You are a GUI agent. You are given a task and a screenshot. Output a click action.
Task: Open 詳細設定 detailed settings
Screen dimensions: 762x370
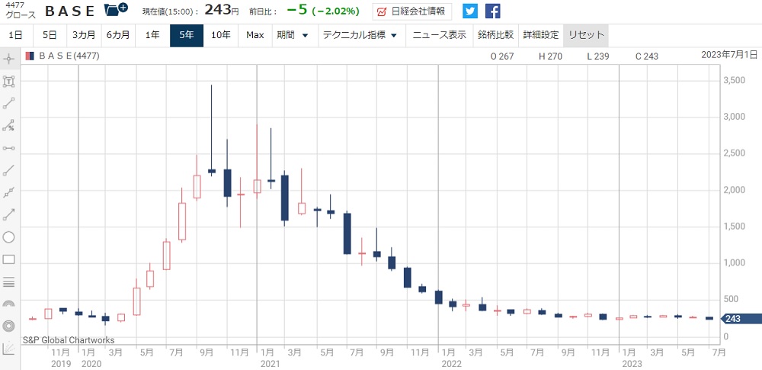(x=541, y=35)
